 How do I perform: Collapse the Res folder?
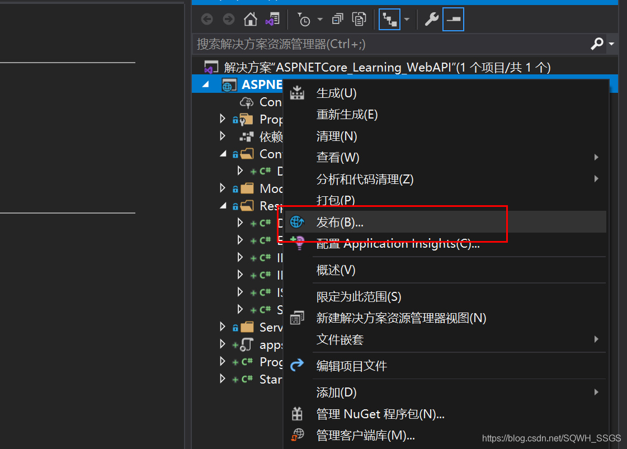(x=223, y=206)
